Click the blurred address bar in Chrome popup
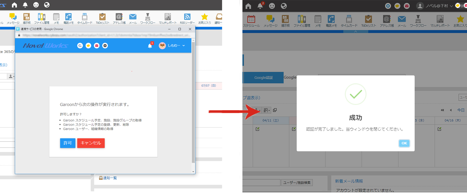The width and height of the screenshot is (467, 193). (107, 35)
